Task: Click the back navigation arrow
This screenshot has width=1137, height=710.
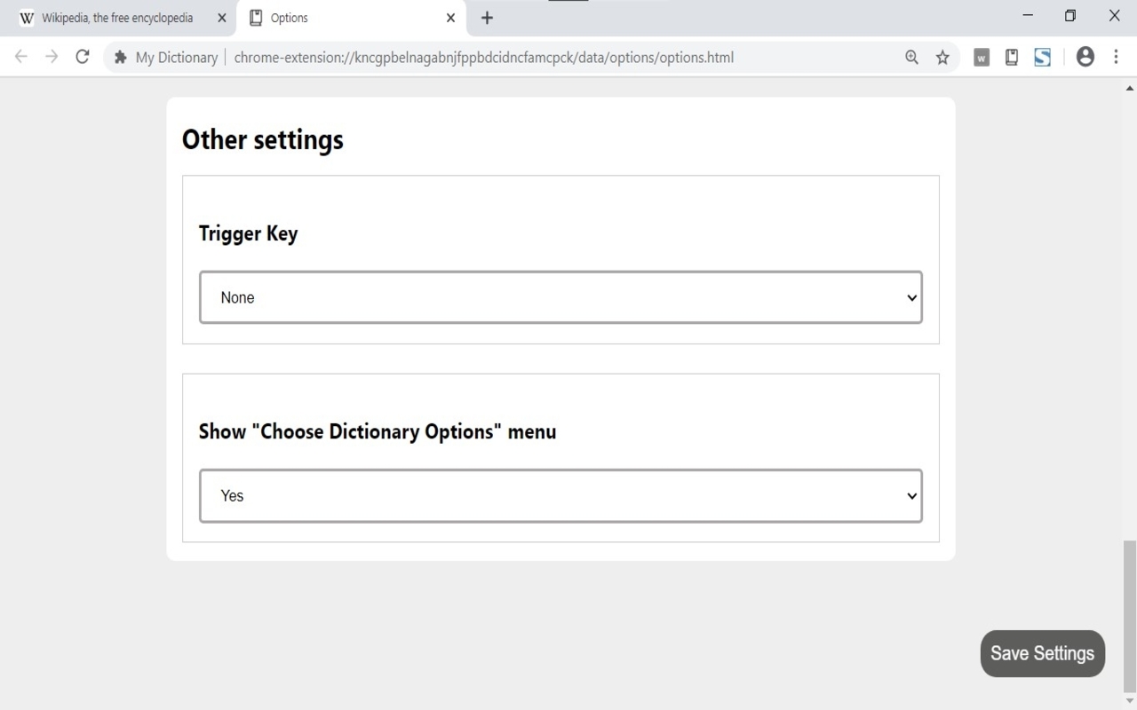Action: coord(21,57)
